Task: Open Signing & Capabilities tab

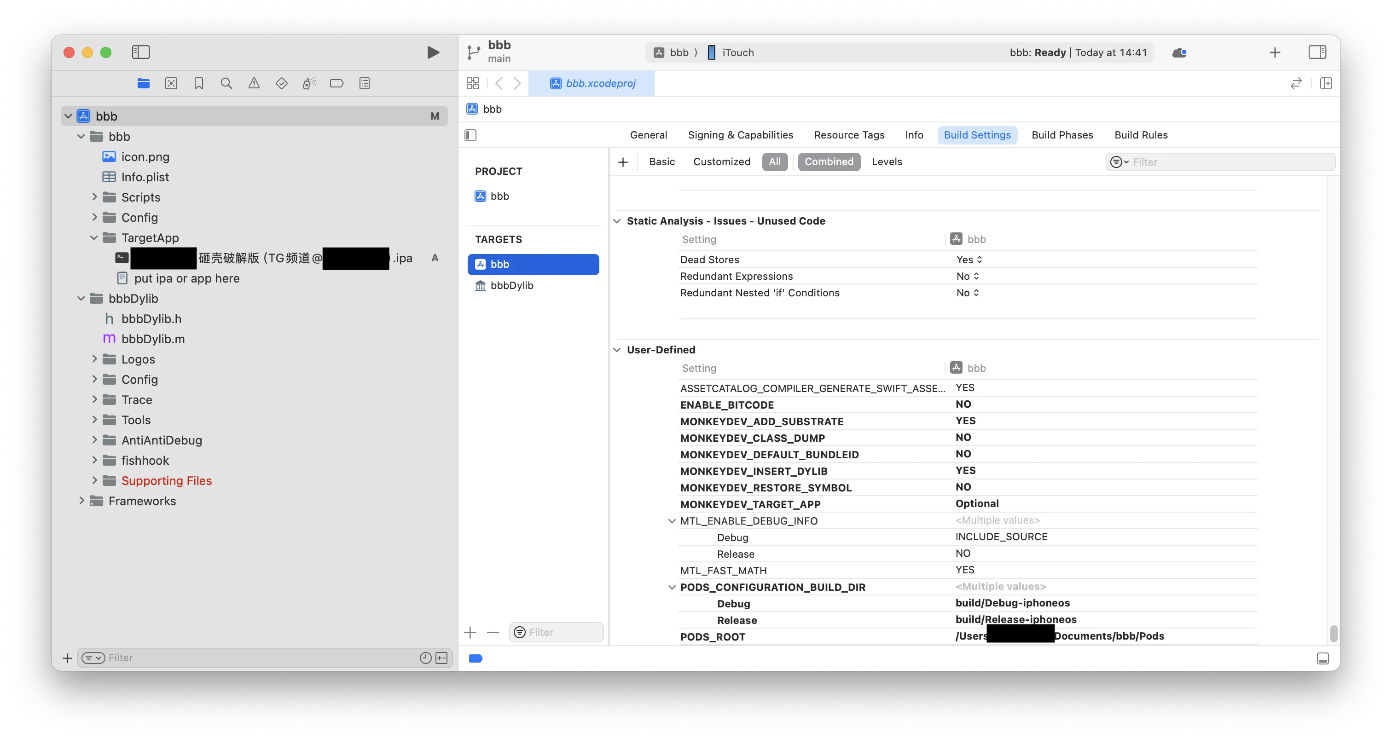Action: pyautogui.click(x=740, y=135)
